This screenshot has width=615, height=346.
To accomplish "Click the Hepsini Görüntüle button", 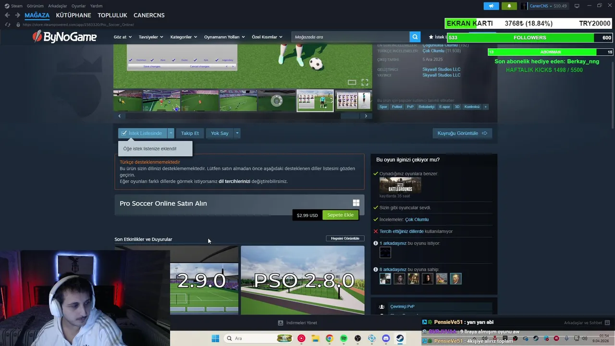I will click(x=345, y=238).
